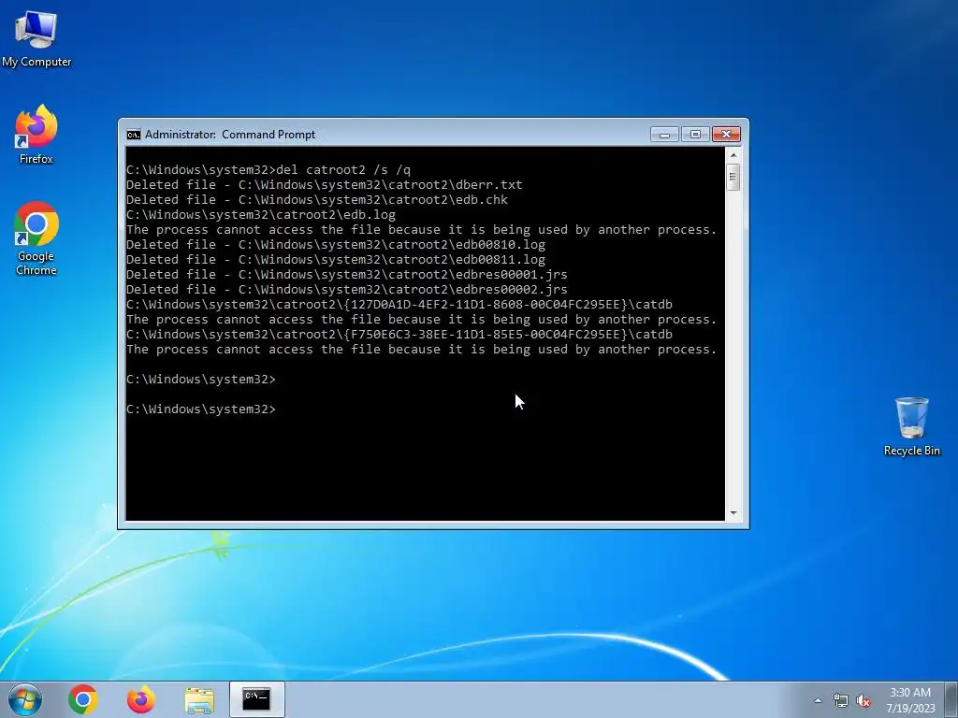Click the 'Administrator: Command Prompt' title text
The image size is (958, 718).
click(230, 135)
